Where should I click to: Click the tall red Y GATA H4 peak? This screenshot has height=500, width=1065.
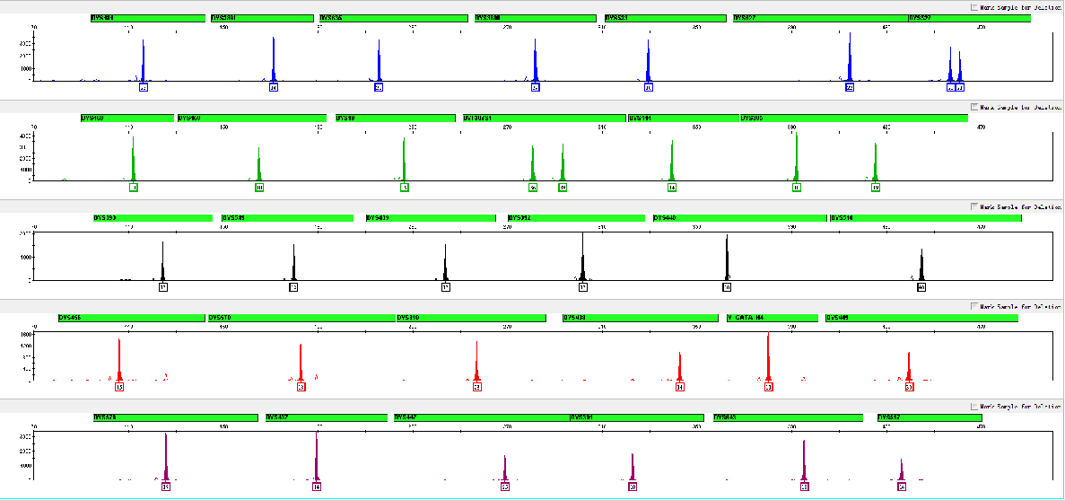click(x=768, y=356)
